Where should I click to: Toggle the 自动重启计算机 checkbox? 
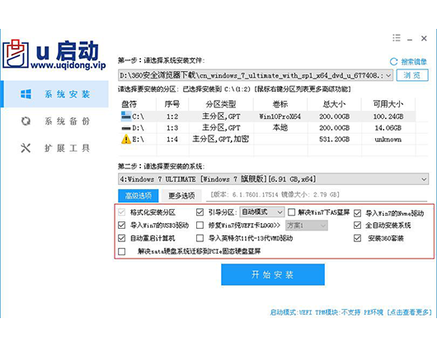pos(122,238)
